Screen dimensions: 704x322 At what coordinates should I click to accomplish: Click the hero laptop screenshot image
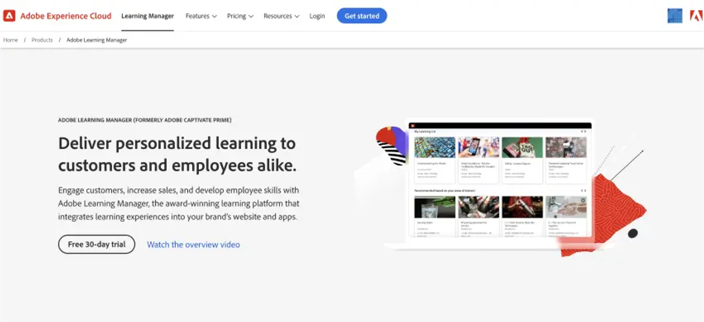coord(500,183)
